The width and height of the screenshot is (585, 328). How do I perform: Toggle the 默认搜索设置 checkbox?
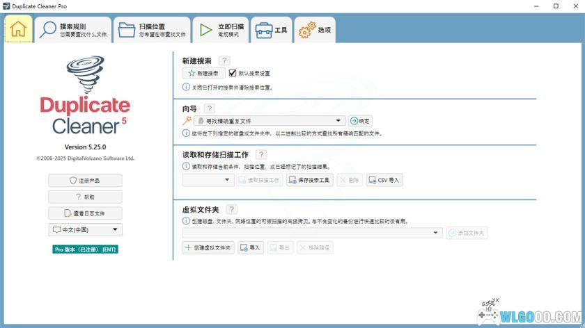pos(233,73)
